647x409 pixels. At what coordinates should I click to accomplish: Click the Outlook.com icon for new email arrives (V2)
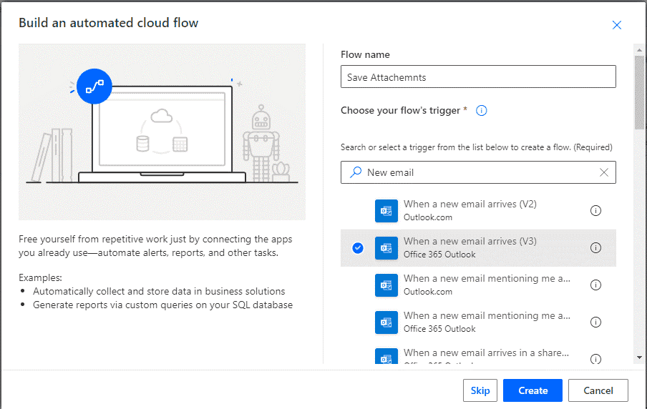point(386,210)
